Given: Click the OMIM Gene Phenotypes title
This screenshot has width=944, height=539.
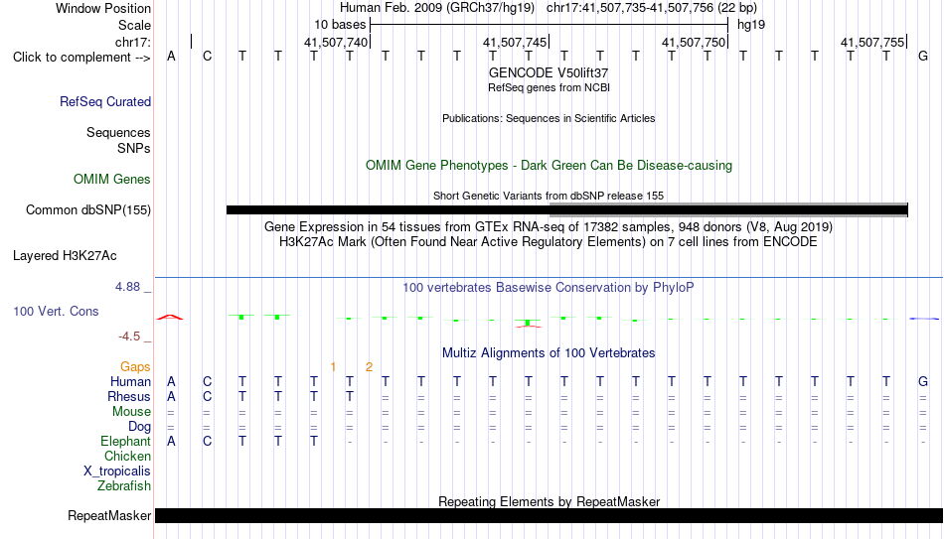Looking at the screenshot, I should point(550,166).
